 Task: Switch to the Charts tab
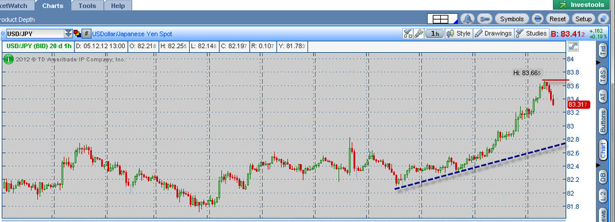click(x=53, y=5)
